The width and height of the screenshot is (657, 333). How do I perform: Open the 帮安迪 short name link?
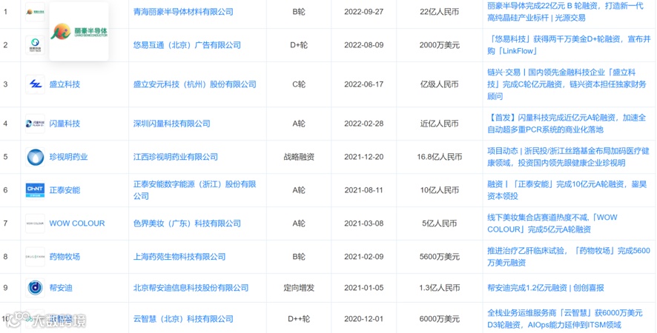coord(61,288)
